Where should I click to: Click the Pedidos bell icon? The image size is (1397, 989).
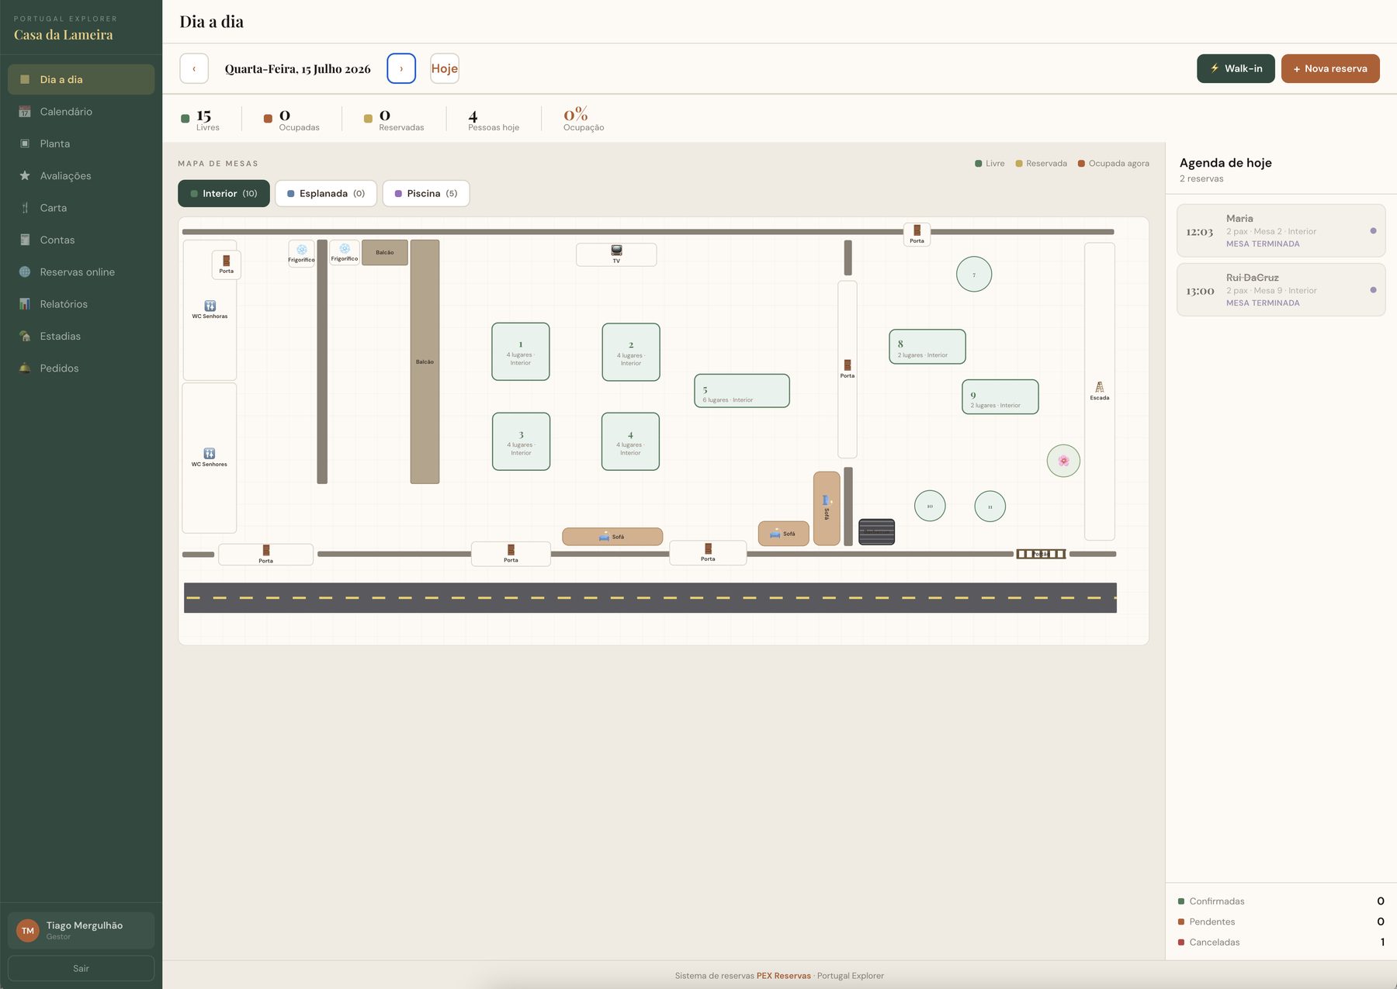point(25,368)
